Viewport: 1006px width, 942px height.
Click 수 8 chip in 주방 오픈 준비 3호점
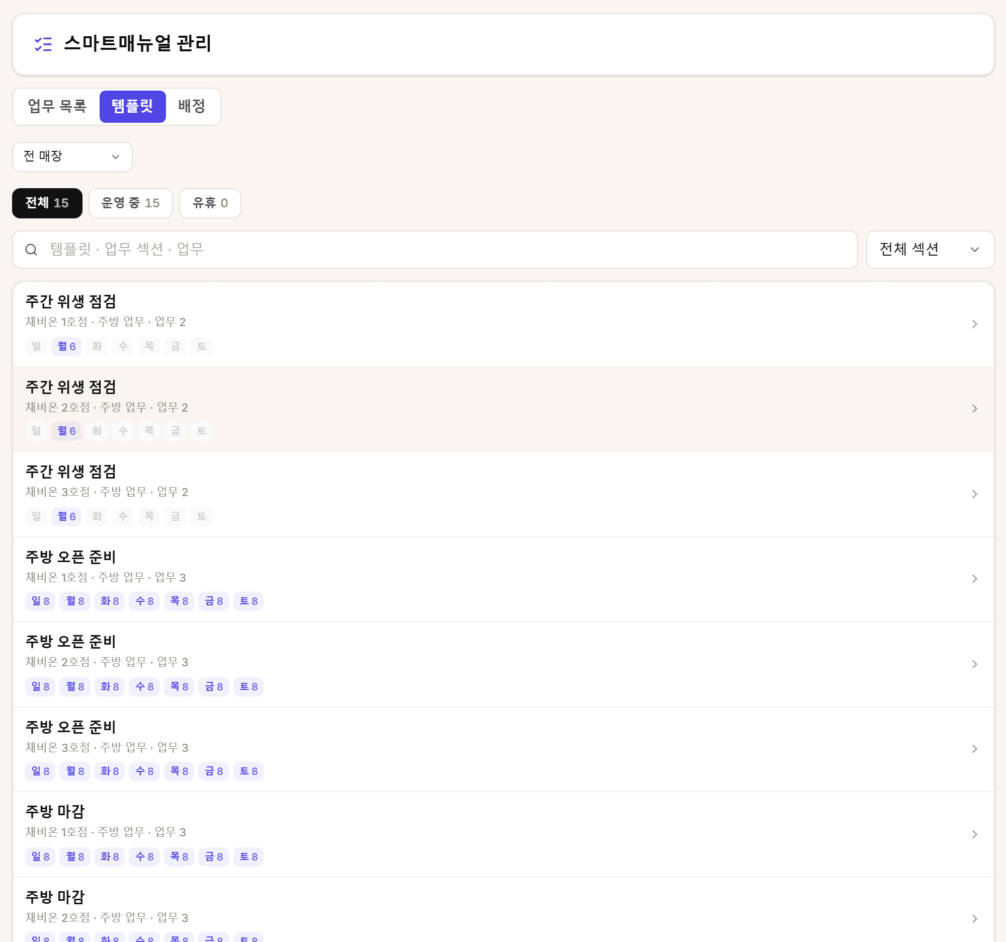coord(144,771)
